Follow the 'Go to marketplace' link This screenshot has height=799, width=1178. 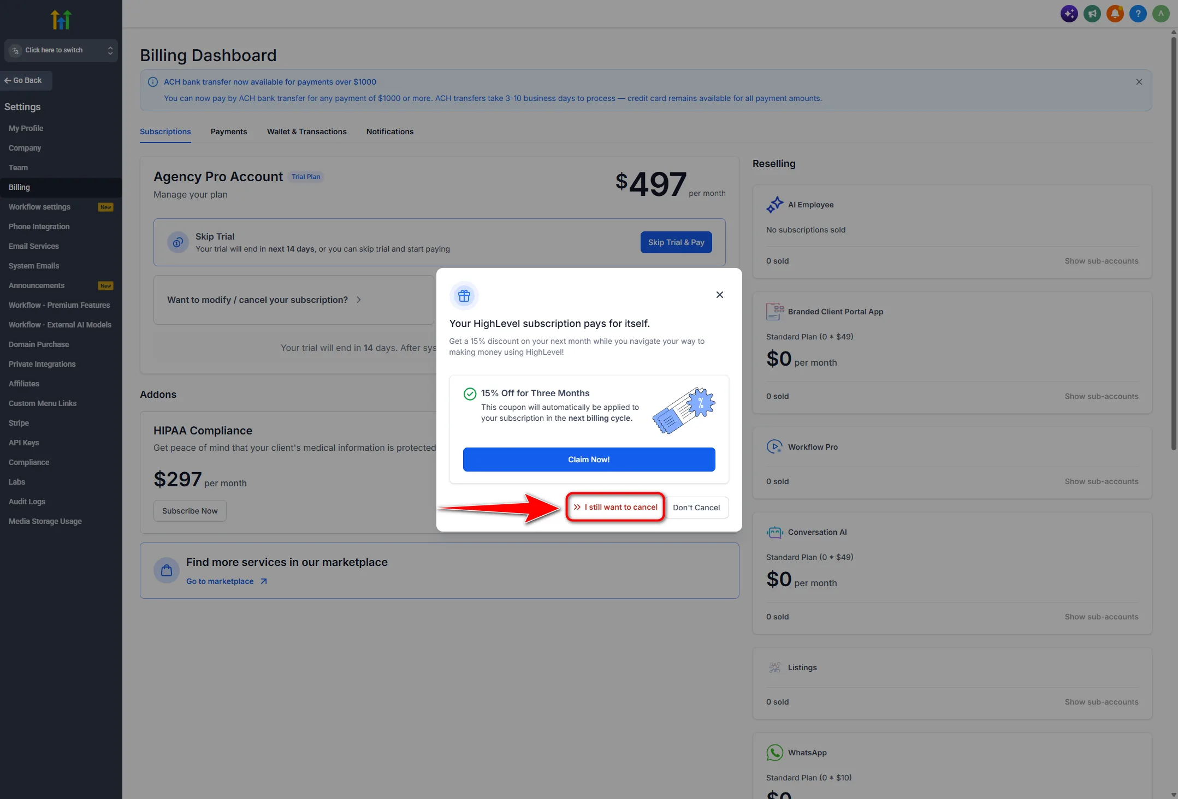point(227,581)
